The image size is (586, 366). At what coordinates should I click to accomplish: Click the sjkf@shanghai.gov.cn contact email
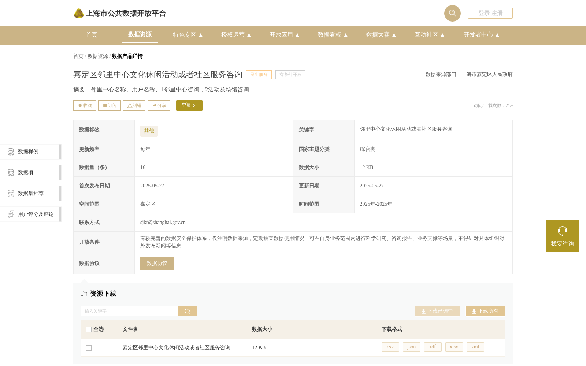tap(163, 223)
